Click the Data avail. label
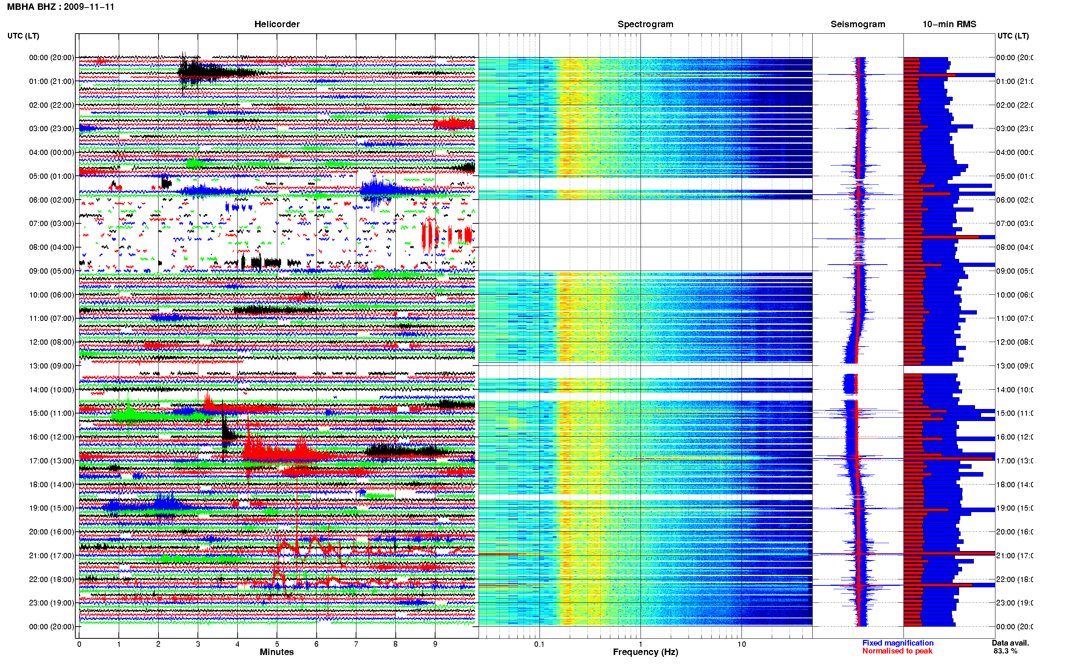 pos(1010,643)
